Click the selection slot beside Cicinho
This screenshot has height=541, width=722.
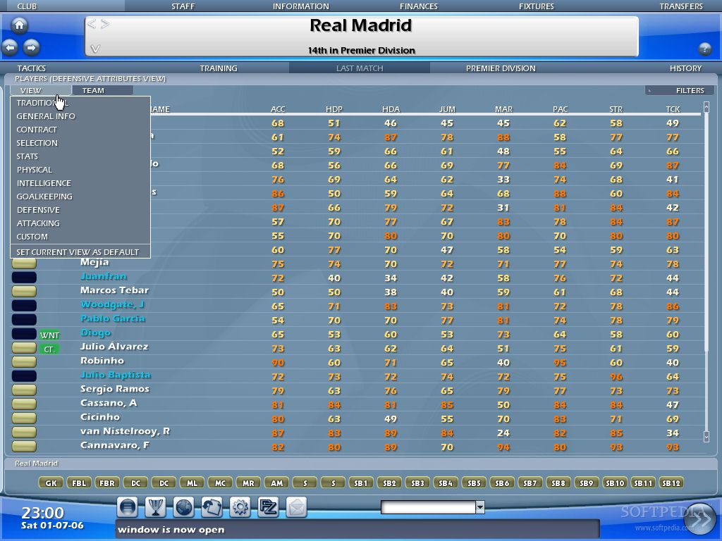(x=24, y=418)
